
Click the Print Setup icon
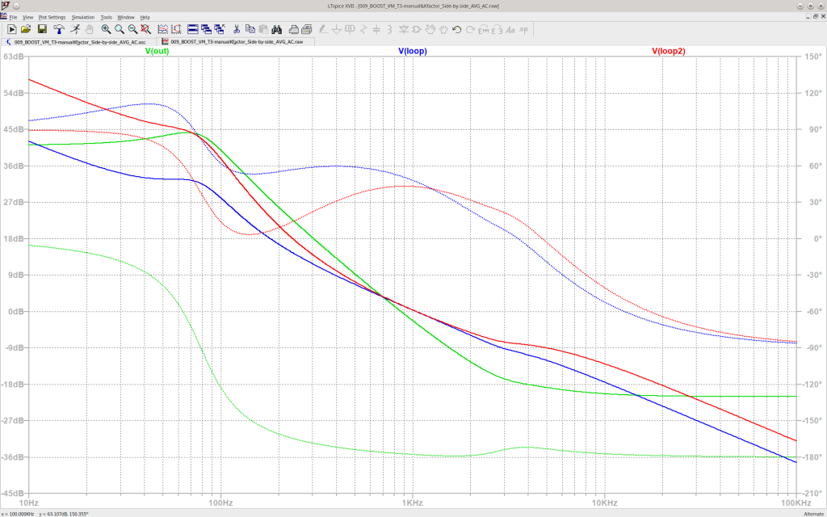pos(293,29)
